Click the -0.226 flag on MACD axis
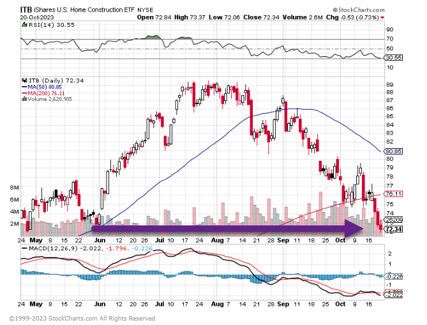 pos(393,276)
